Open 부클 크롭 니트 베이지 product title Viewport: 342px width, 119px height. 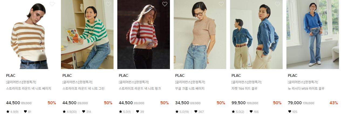(190, 88)
